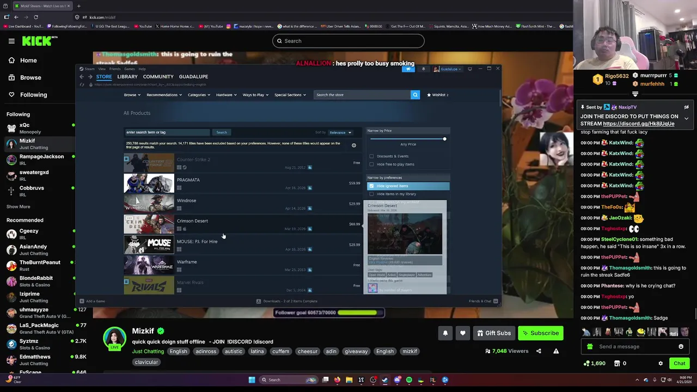Click the Steam store search magnifier button
Image resolution: width=697 pixels, height=392 pixels.
(x=415, y=95)
